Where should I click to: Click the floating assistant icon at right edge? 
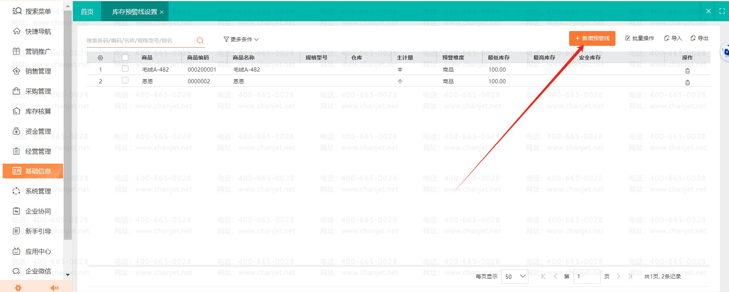(725, 52)
